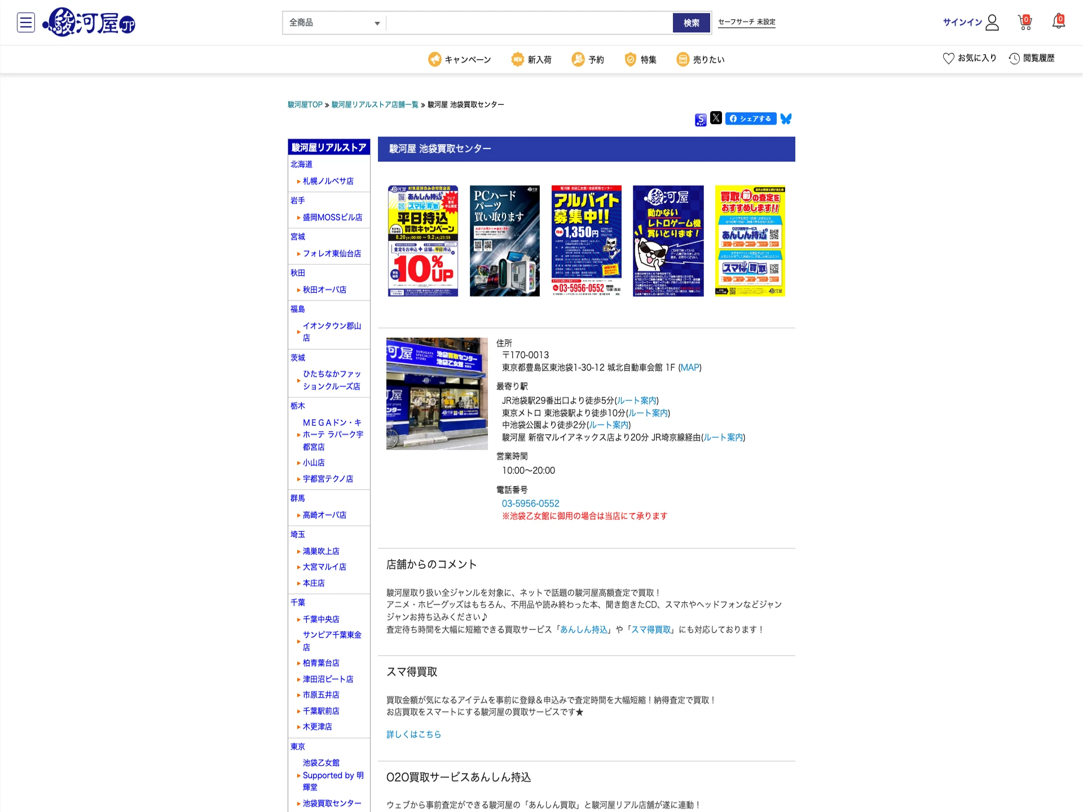Select 高崎オーパ店 in sidebar
The image size is (1083, 812).
tap(325, 515)
